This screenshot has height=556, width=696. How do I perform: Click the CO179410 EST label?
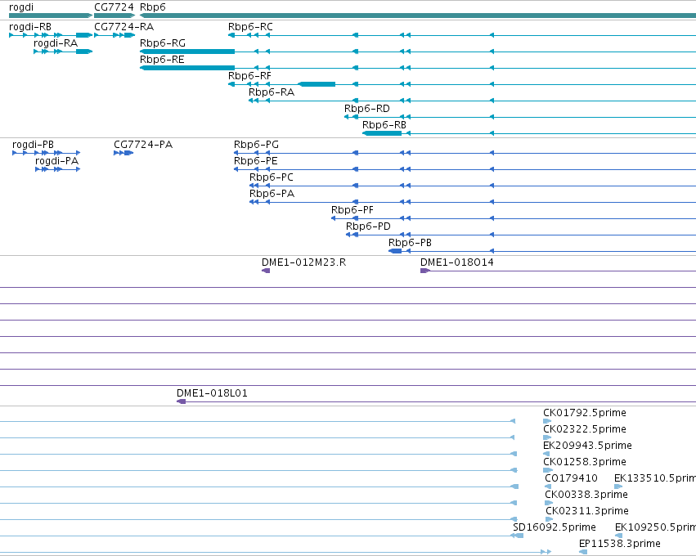571,479
